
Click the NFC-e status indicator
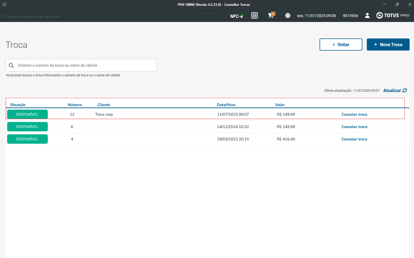tap(237, 16)
